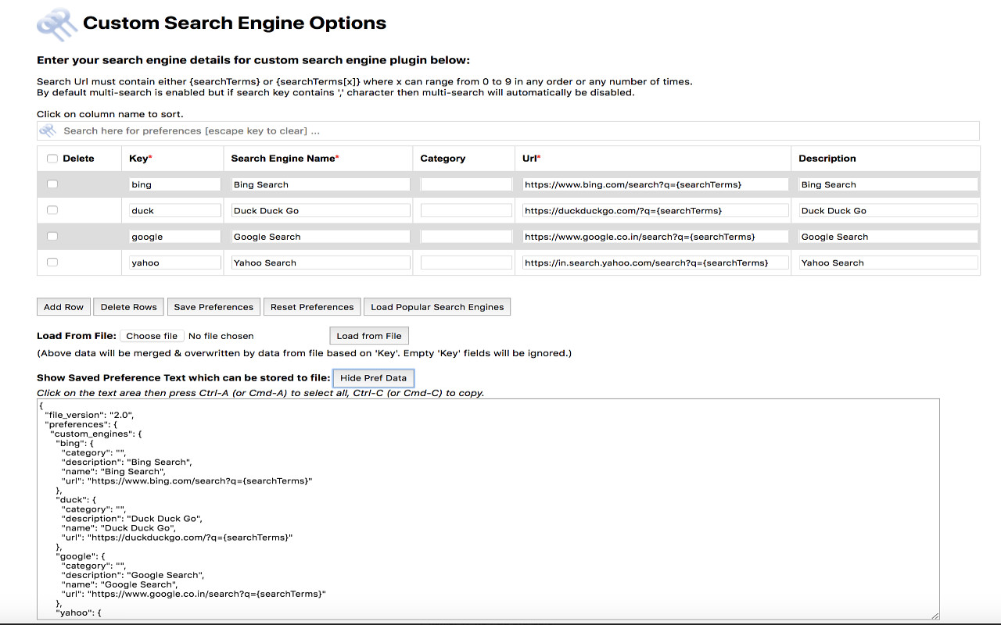Click the duckduckgo.com Url field
The width and height of the screenshot is (1001, 625).
655,210
